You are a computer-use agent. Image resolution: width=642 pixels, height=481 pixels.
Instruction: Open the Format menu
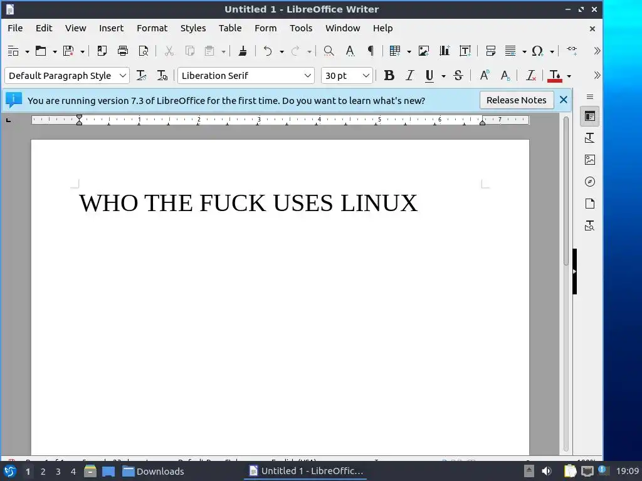152,28
